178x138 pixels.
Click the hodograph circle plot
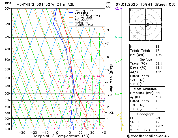[x=145, y=24]
